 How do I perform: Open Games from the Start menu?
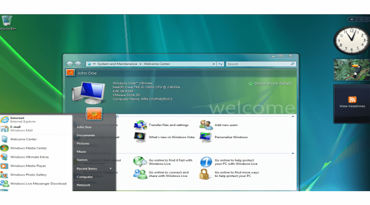(x=82, y=160)
